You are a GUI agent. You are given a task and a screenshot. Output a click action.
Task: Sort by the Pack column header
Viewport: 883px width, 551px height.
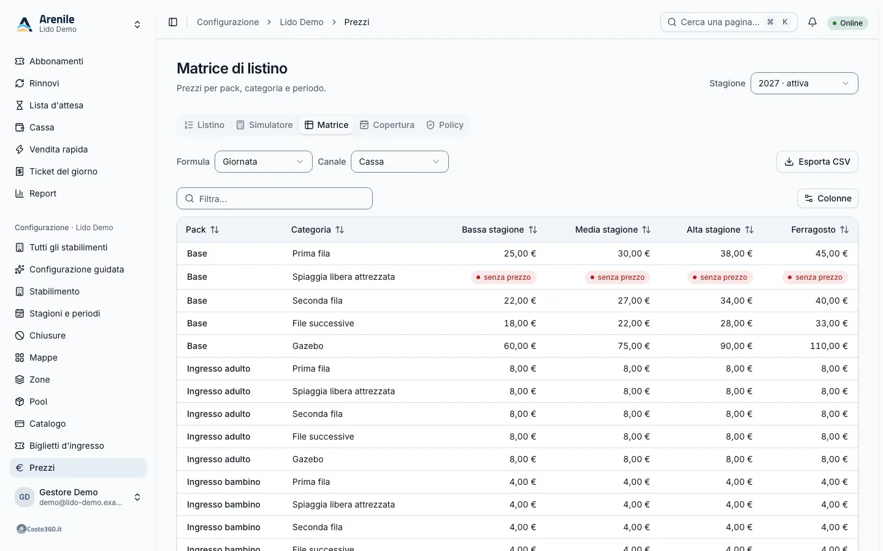[202, 230]
